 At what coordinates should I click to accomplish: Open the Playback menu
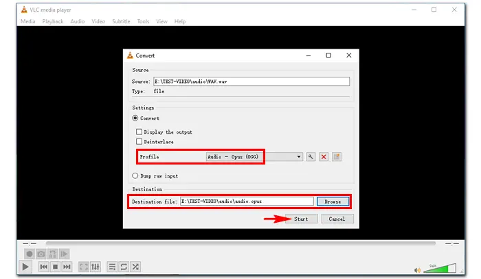click(53, 21)
